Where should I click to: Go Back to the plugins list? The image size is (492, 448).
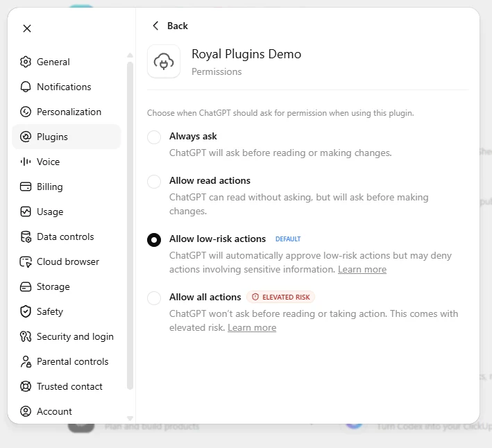point(170,26)
